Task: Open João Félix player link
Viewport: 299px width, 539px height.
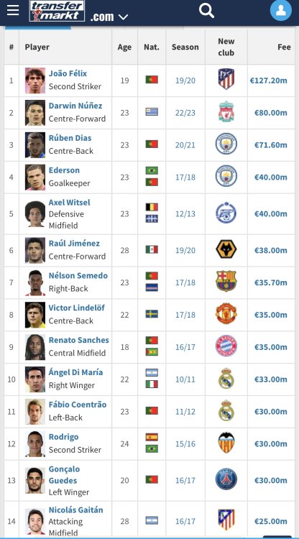Action: [x=68, y=73]
